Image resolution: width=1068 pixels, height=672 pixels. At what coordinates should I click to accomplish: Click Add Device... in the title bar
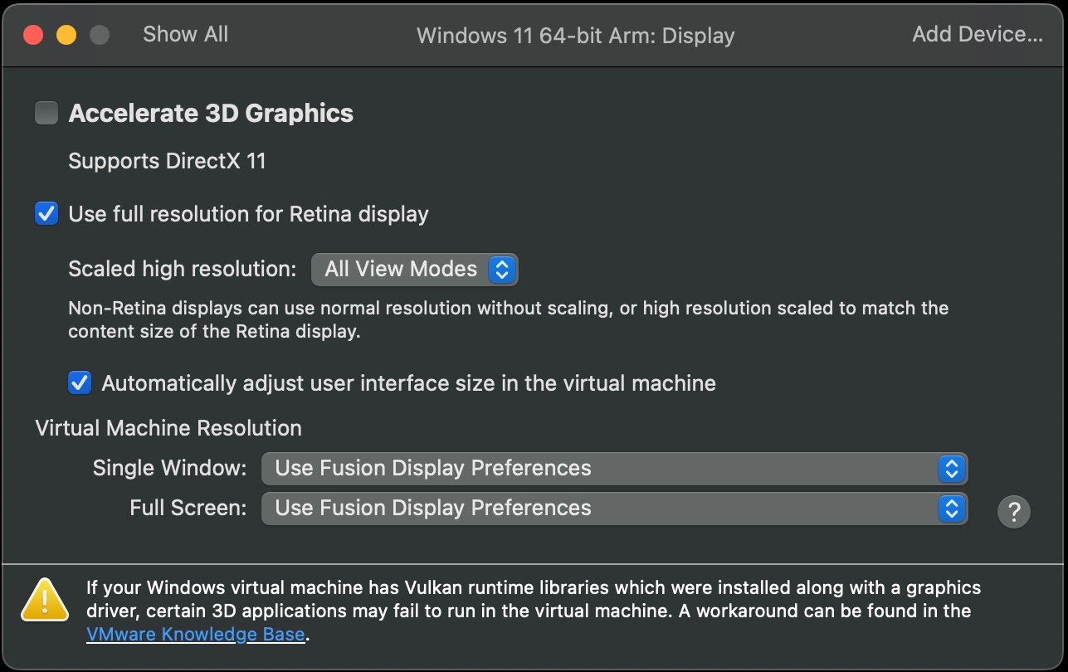[977, 34]
